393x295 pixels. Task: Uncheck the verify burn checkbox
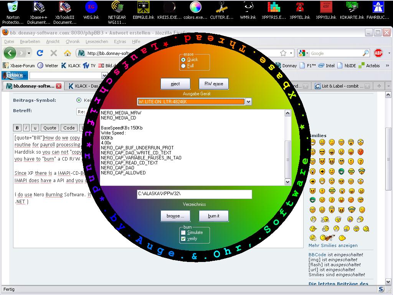183,239
